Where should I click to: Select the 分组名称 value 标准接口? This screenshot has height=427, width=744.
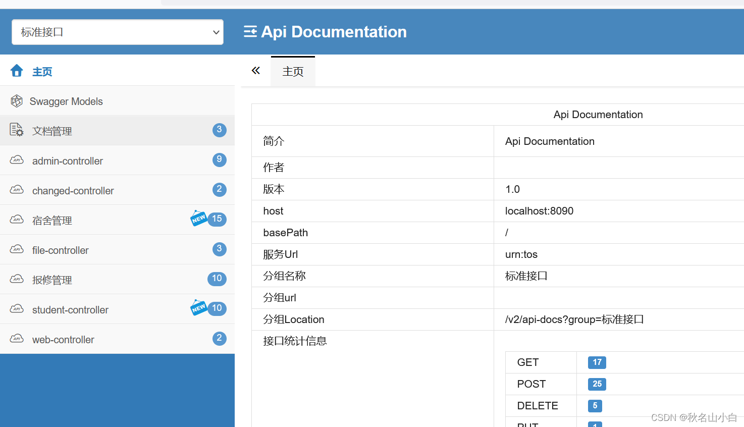526,276
